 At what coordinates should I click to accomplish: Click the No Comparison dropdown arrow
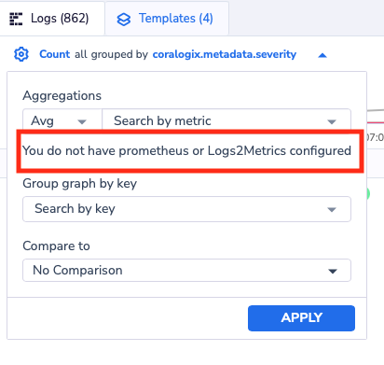[333, 271]
